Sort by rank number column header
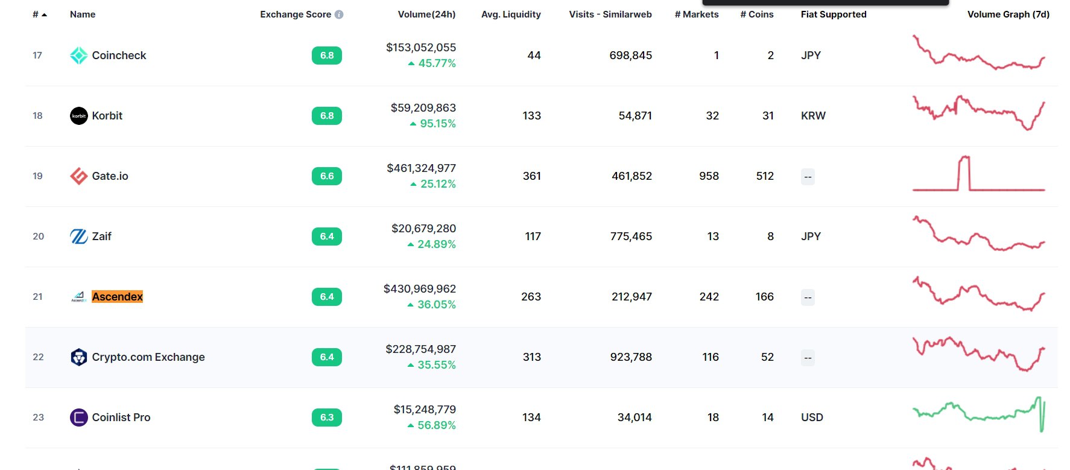Image resolution: width=1070 pixels, height=470 pixels. pyautogui.click(x=40, y=14)
